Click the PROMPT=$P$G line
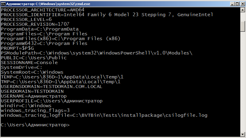The height and width of the screenshot is (138, 246). coord(18,48)
